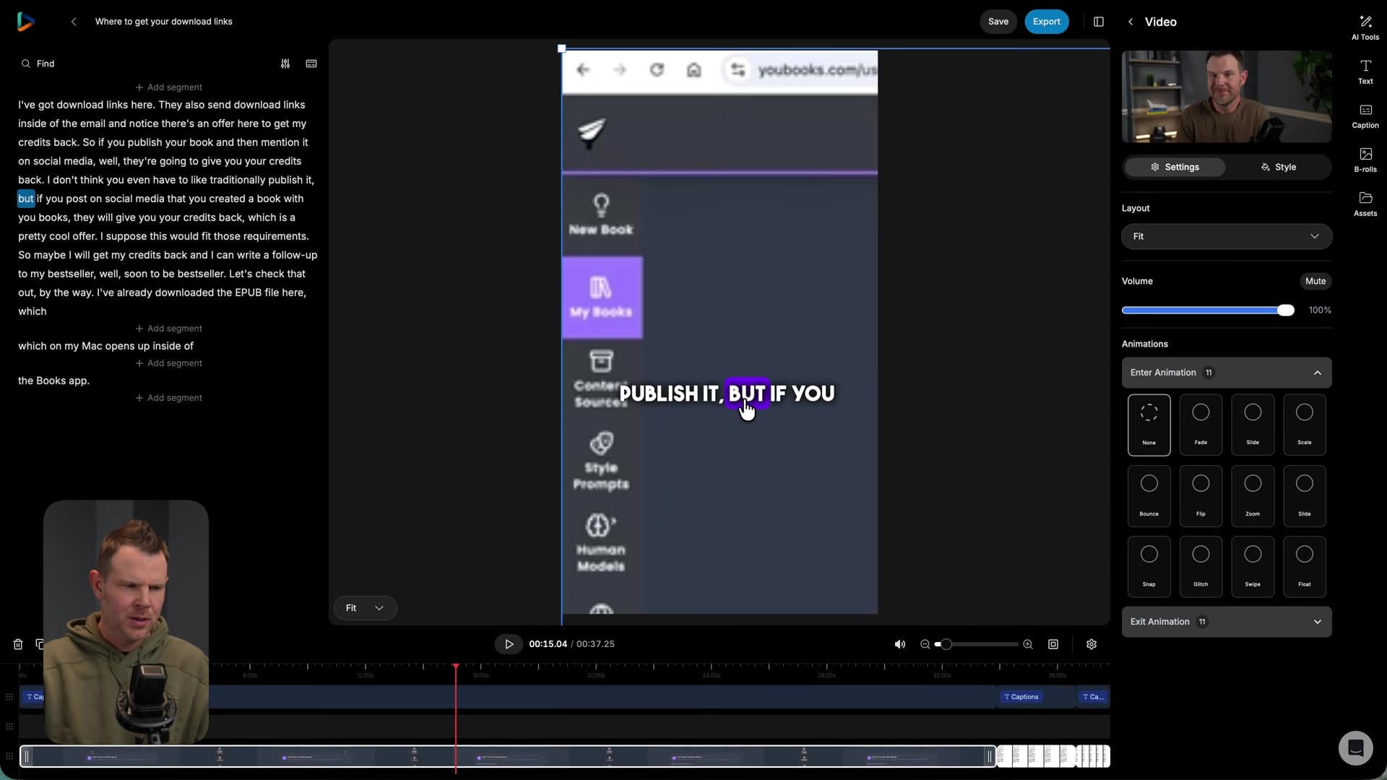1387x780 pixels.
Task: Open the Caption panel
Action: pos(1365,116)
